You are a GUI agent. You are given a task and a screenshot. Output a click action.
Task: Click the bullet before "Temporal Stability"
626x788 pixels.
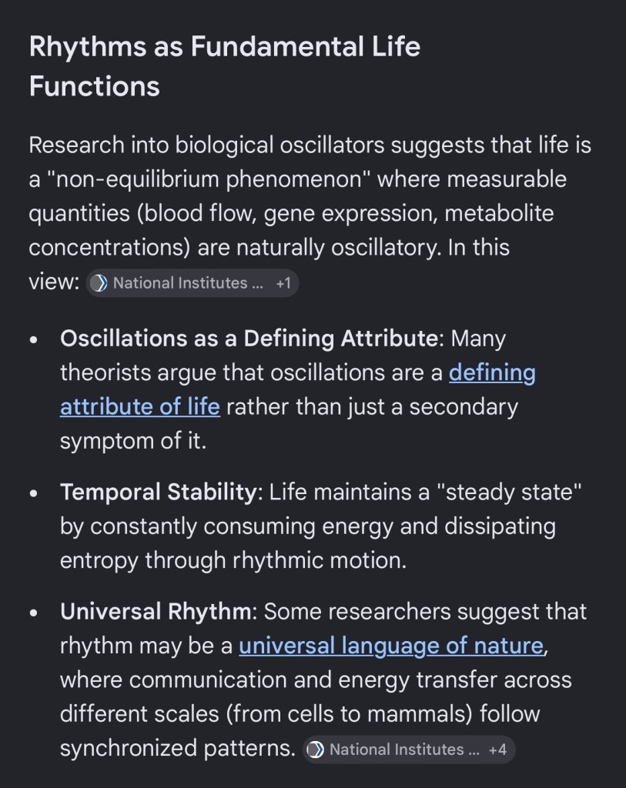(34, 494)
